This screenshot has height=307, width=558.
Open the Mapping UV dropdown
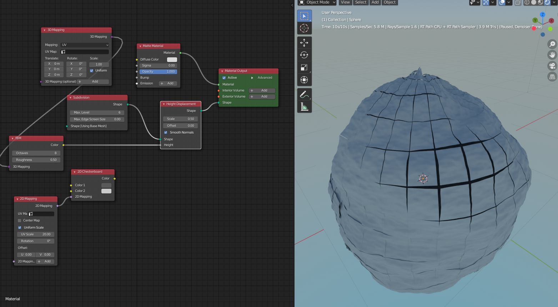click(x=85, y=45)
